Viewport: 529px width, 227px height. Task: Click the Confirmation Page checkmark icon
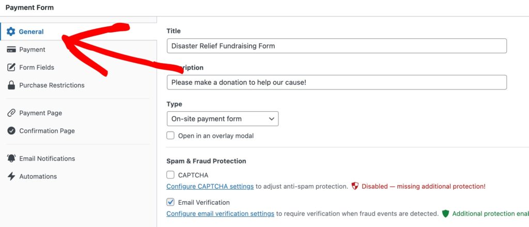(x=11, y=131)
